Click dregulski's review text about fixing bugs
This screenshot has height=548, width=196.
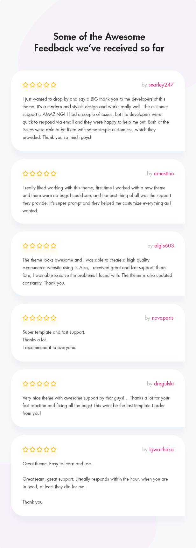tap(96, 406)
